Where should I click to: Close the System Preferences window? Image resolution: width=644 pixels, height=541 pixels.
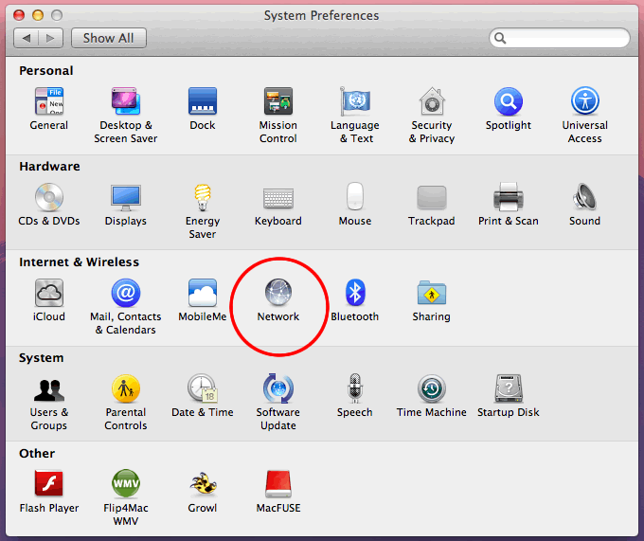click(19, 15)
